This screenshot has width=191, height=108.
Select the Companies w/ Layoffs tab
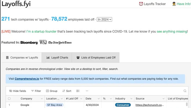pos(22,58)
